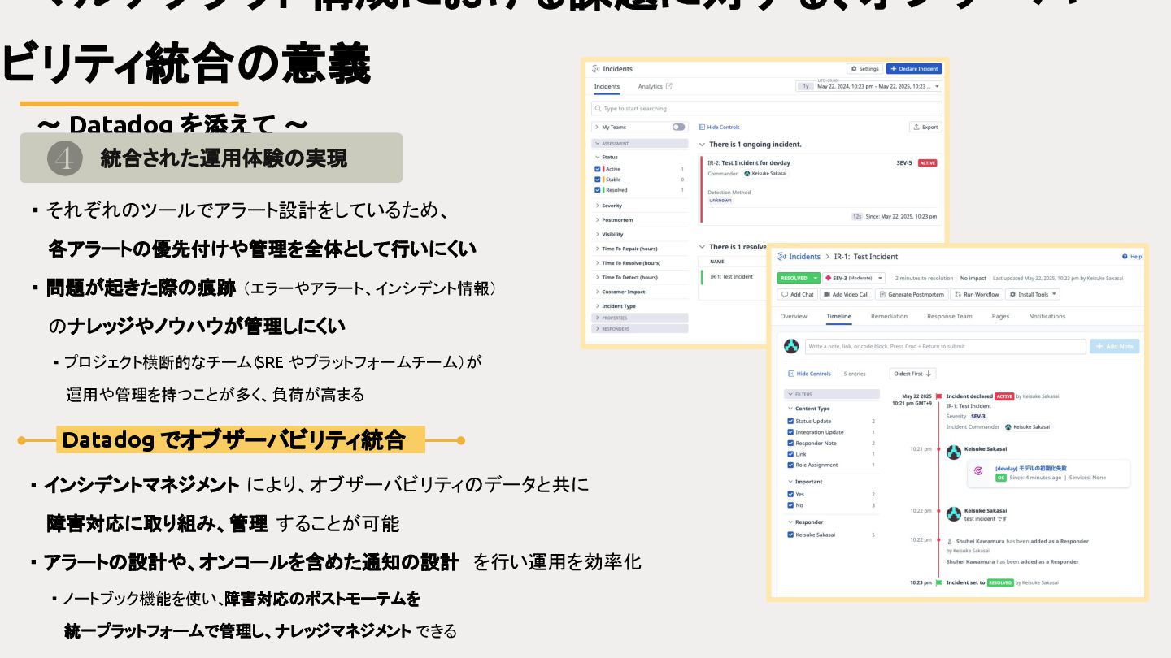Uncheck the Link content type checkbox

coord(790,454)
